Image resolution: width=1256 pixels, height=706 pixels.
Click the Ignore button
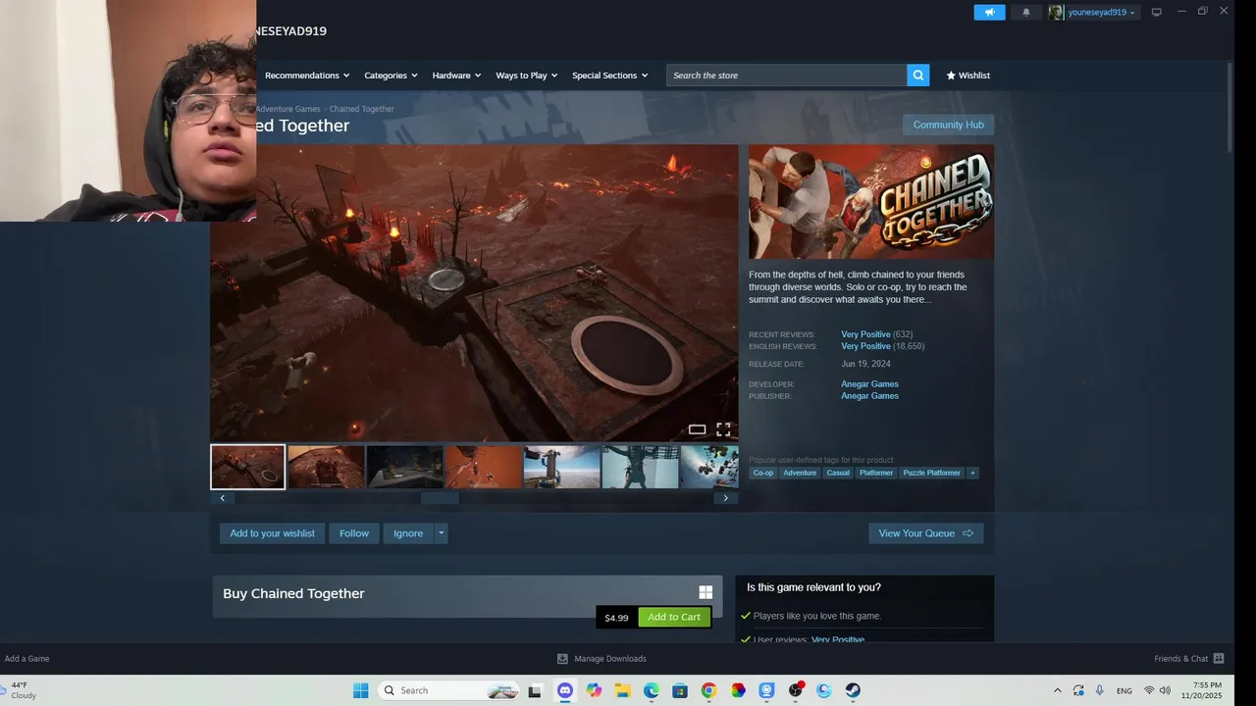408,533
